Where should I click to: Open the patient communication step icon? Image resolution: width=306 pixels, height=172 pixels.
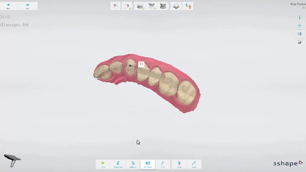pyautogui.click(x=188, y=6)
